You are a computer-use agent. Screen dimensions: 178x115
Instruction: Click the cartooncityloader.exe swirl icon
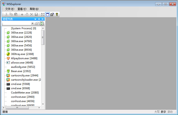click(8, 80)
